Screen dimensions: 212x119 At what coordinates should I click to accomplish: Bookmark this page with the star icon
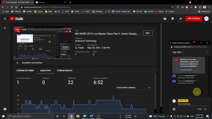pos(172,7)
